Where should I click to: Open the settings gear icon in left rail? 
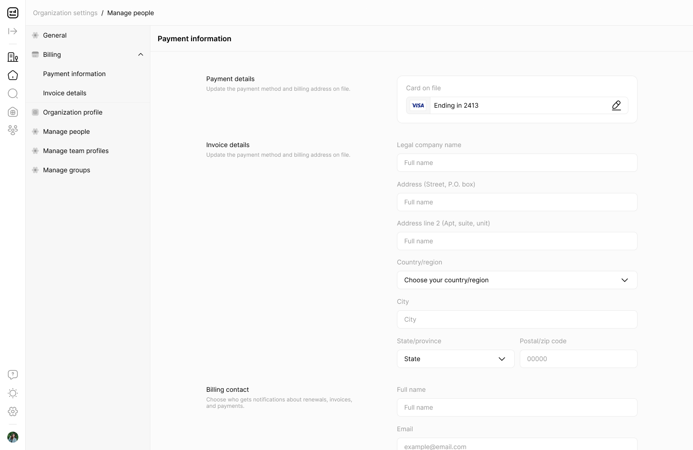[13, 412]
